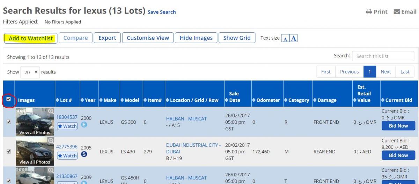Viewport: 419px width, 184px height.
Task: Focus the Search this list field
Action: point(383,56)
